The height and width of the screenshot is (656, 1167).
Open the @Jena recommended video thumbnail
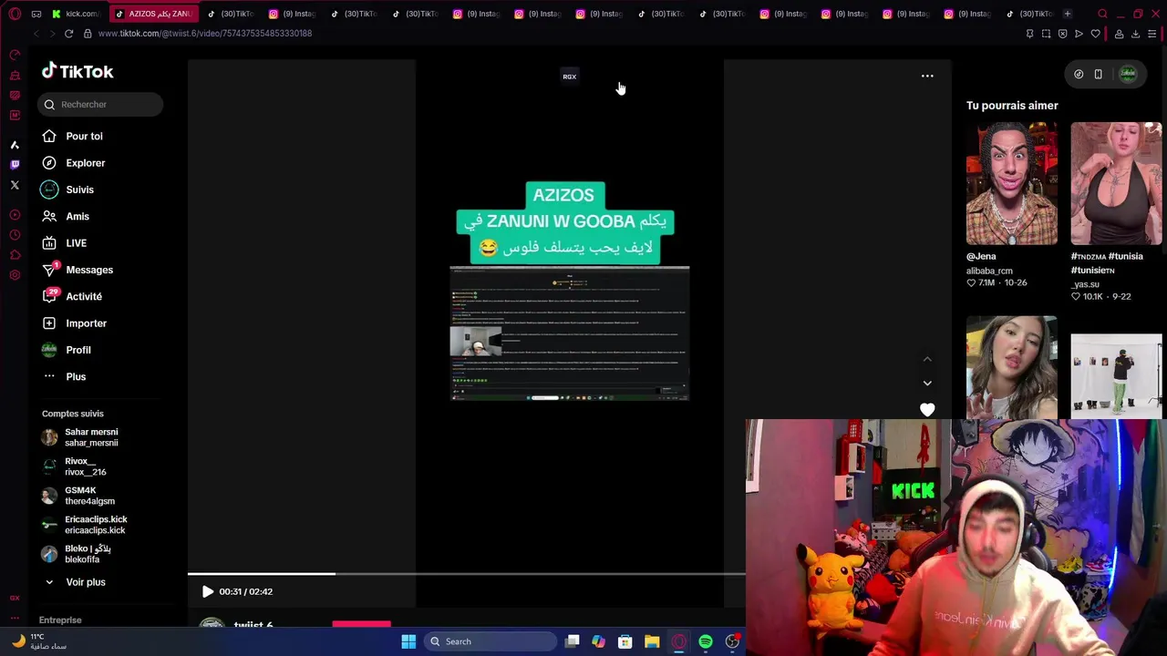pyautogui.click(x=1012, y=184)
